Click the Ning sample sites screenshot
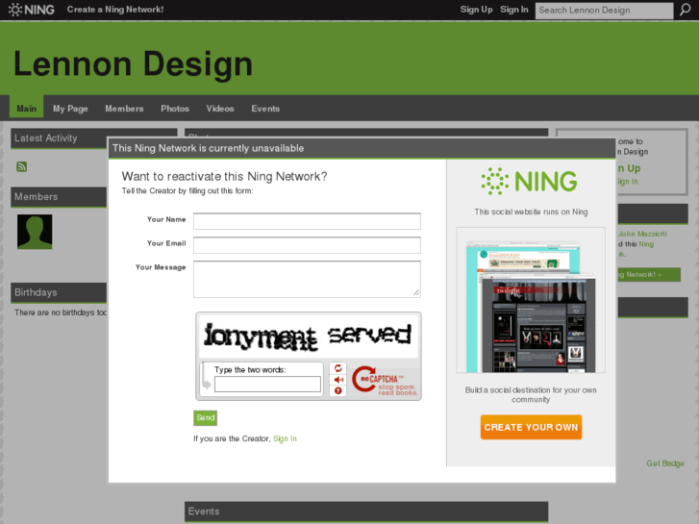This screenshot has width=699, height=524. (x=531, y=300)
